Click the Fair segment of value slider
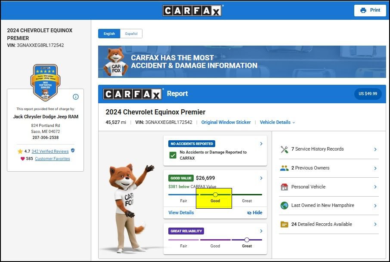Screen dimensions: 390x262 pyautogui.click(x=183, y=194)
